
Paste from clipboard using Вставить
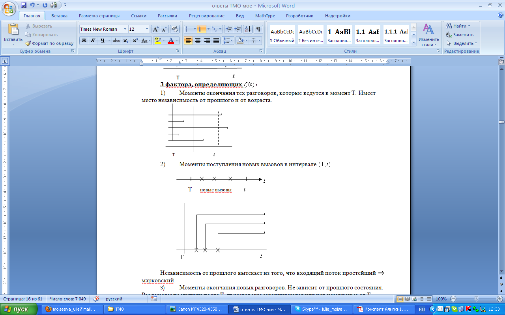click(13, 35)
